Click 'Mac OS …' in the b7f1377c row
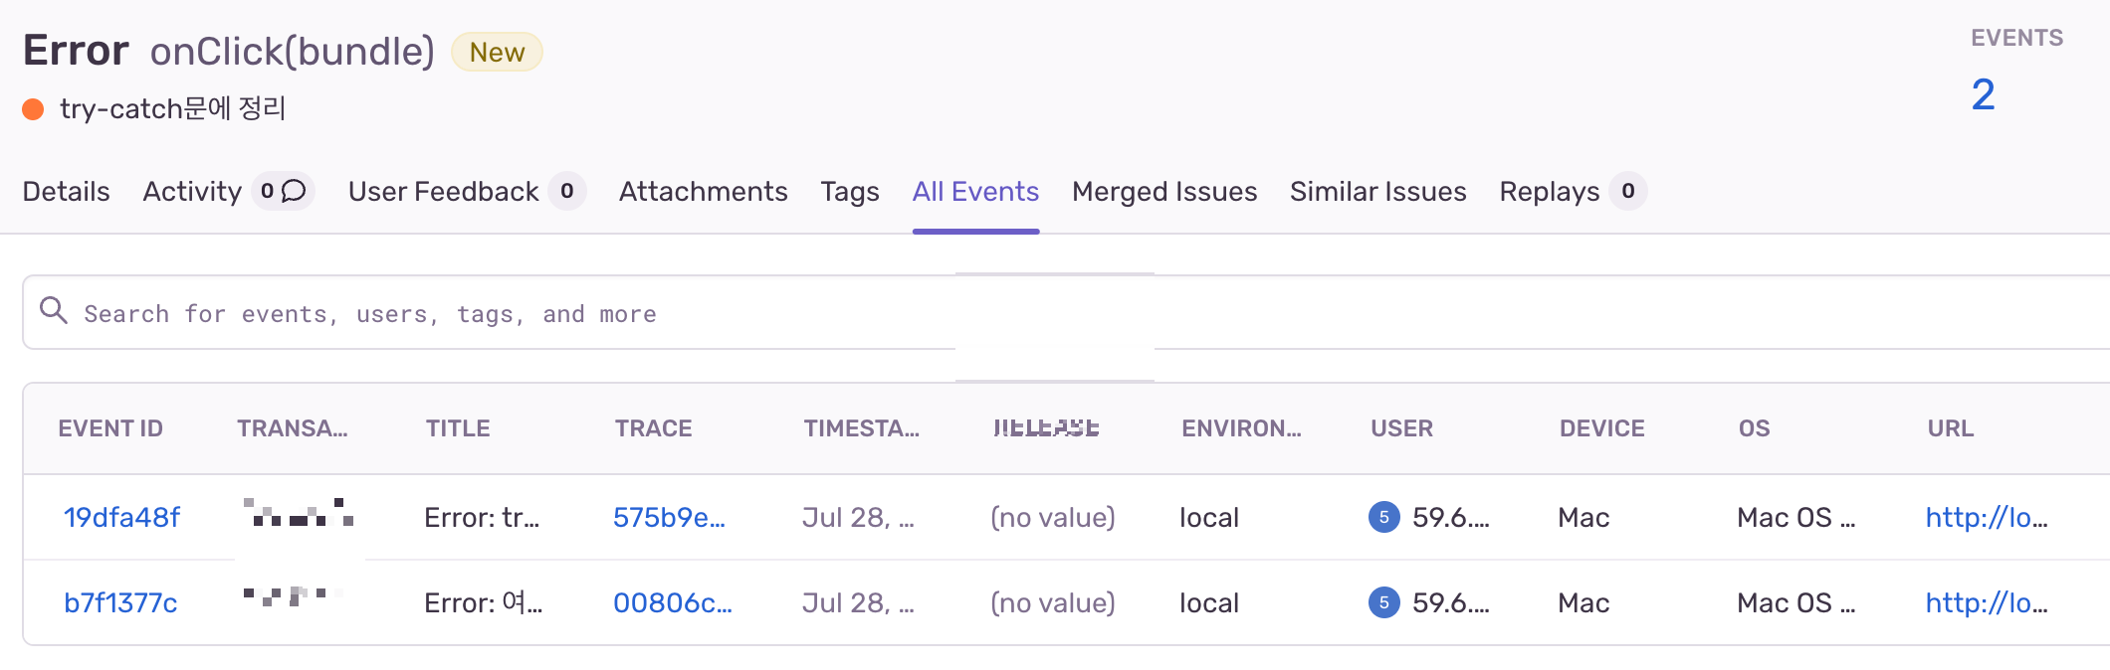The image size is (2110, 670). click(x=1796, y=602)
